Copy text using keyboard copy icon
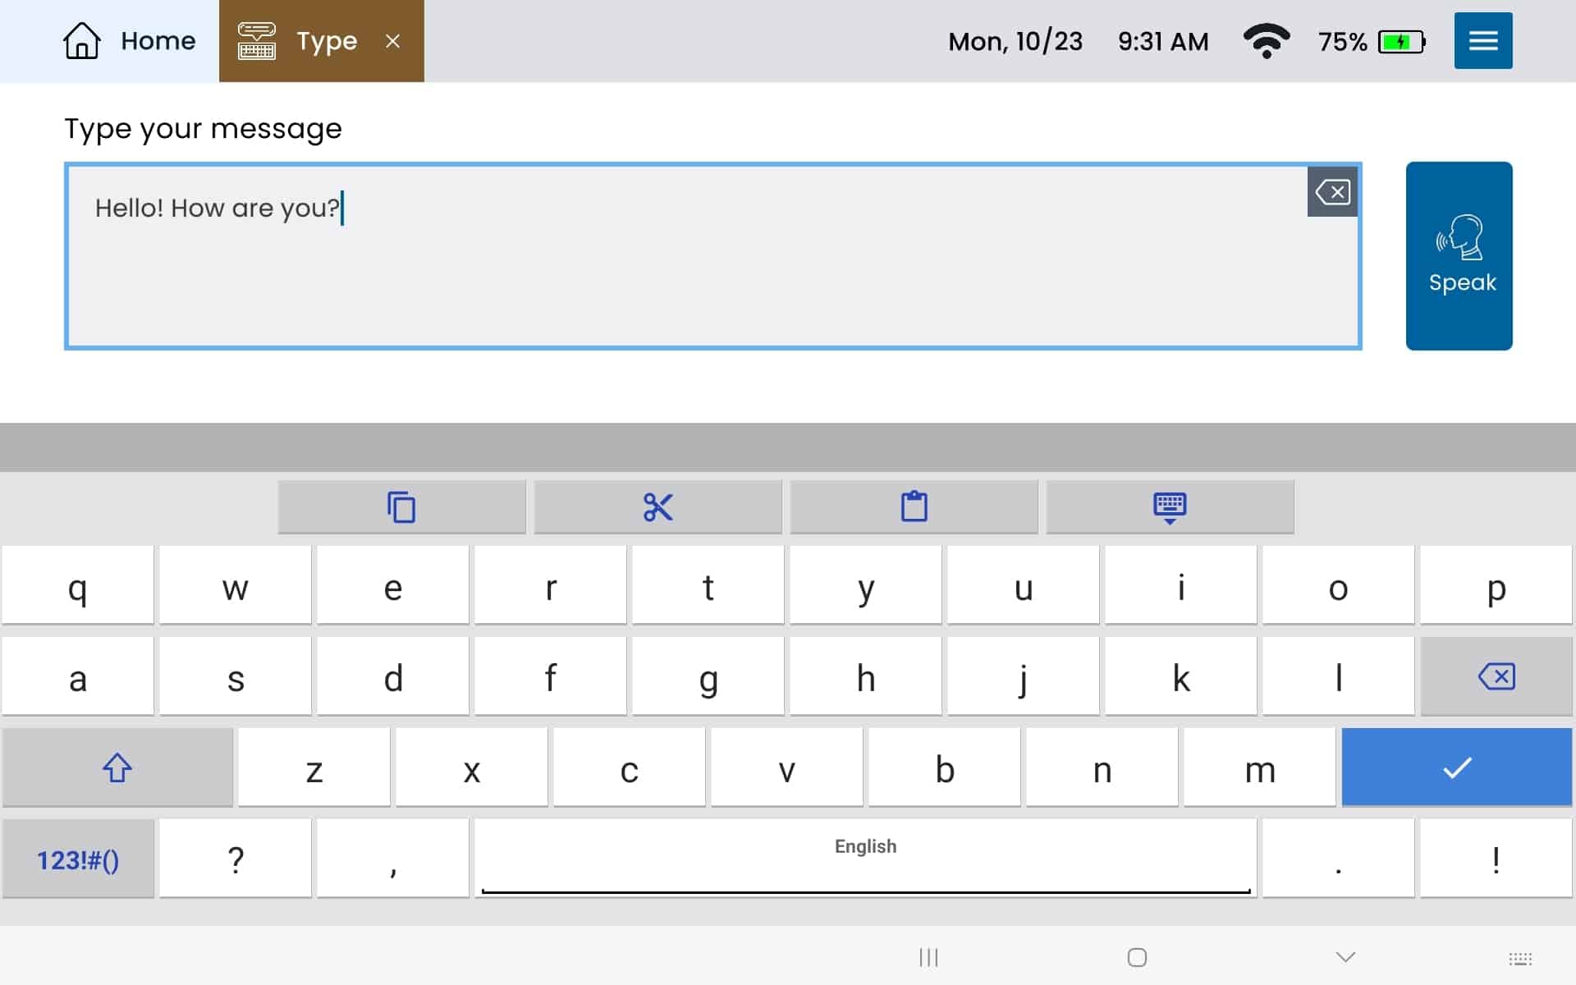The image size is (1576, 985). [401, 507]
